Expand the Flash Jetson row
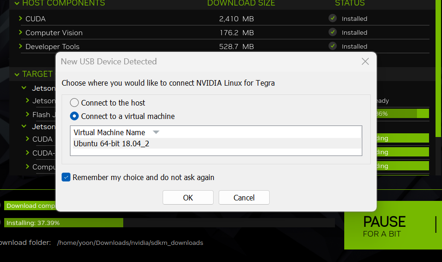This screenshot has height=262, width=442. pos(27,114)
